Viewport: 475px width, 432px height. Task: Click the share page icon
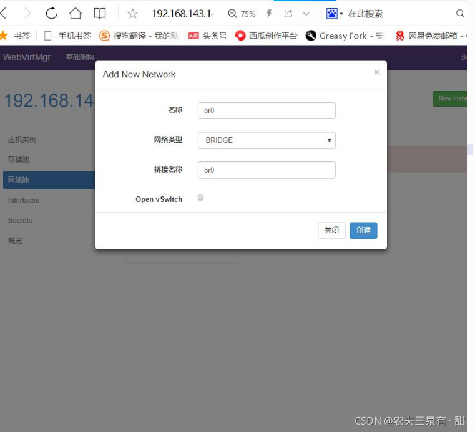point(288,14)
